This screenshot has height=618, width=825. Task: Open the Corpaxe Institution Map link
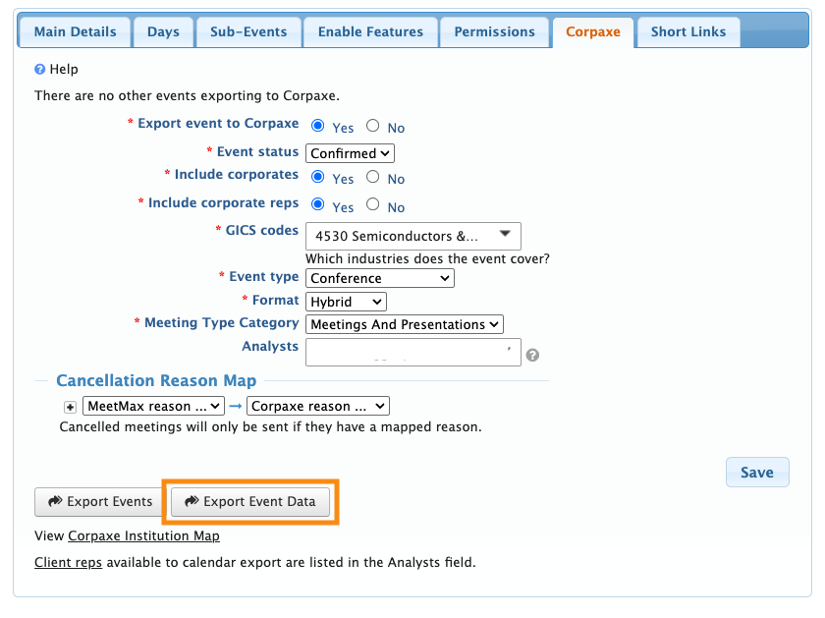143,536
